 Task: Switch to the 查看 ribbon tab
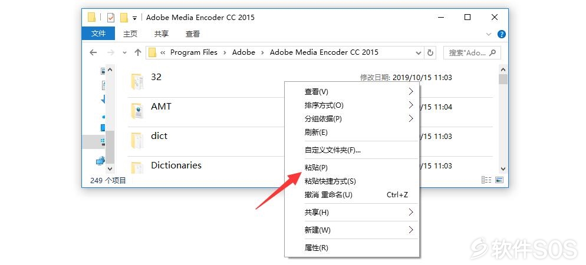point(193,34)
